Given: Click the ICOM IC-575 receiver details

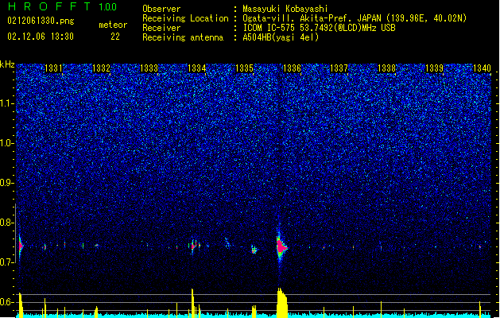Looking at the screenshot, I should click(x=319, y=28).
